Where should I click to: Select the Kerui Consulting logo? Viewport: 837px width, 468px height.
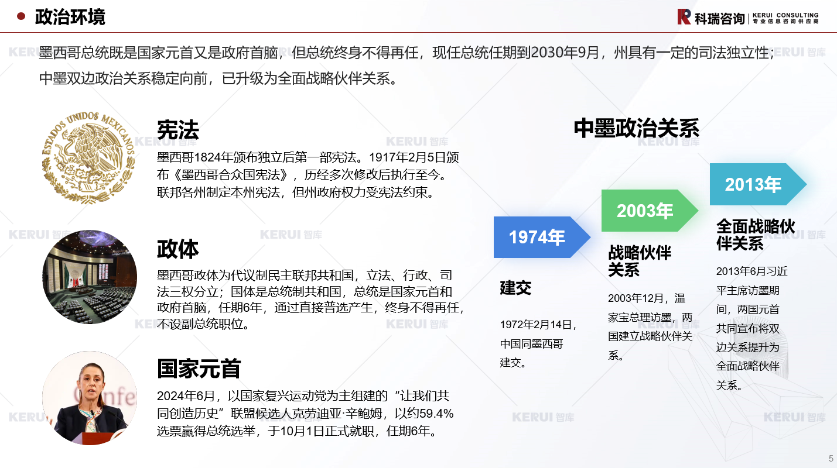(x=747, y=18)
